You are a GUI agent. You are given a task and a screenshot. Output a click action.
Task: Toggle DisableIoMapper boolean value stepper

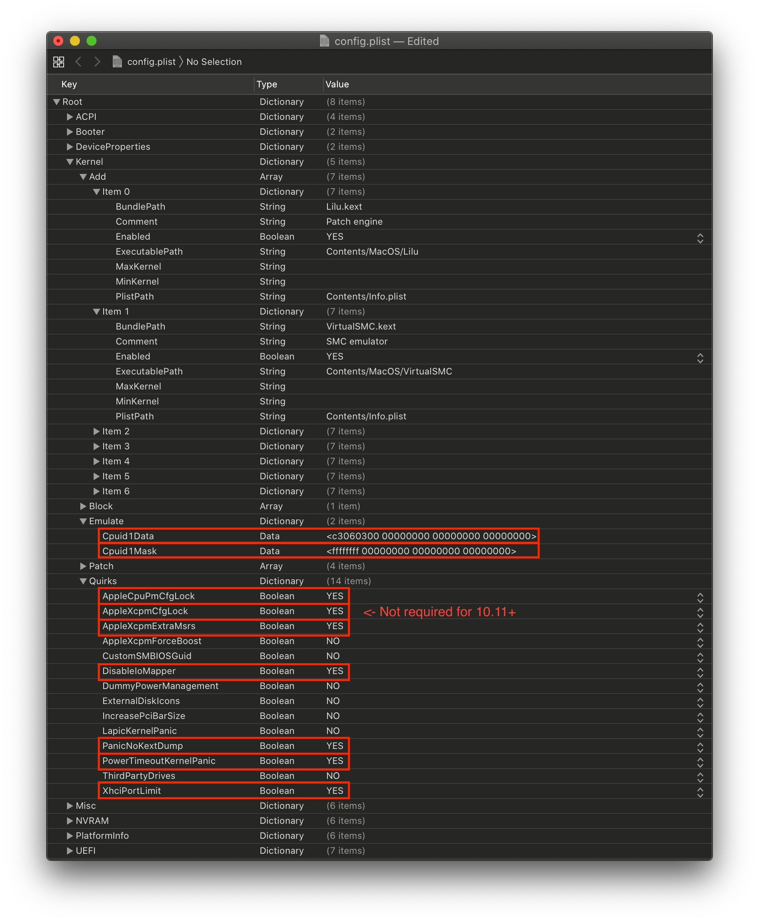coord(699,672)
